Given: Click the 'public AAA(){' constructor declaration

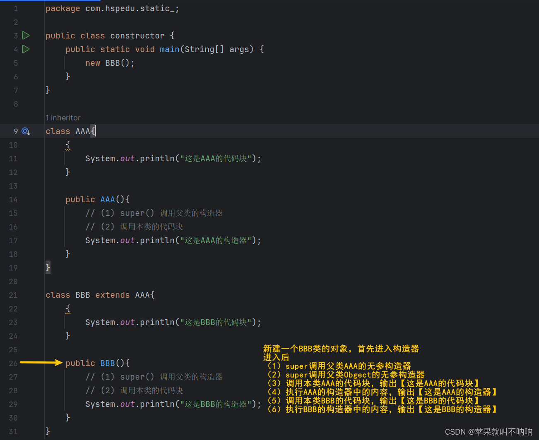Looking at the screenshot, I should point(98,199).
